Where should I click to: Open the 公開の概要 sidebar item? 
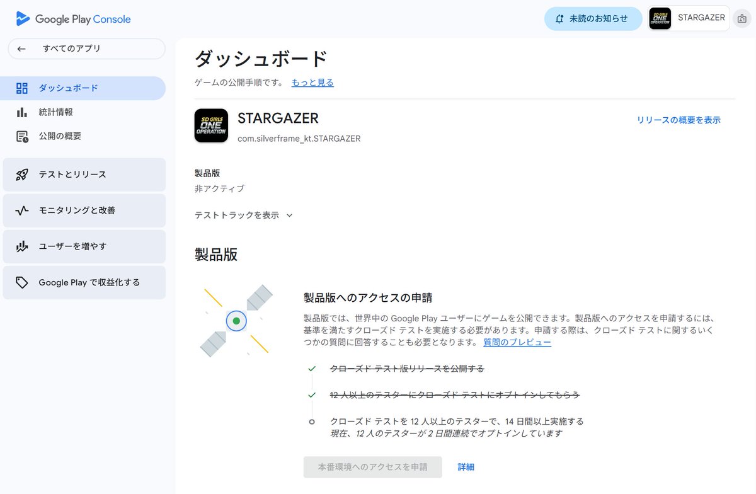point(83,136)
